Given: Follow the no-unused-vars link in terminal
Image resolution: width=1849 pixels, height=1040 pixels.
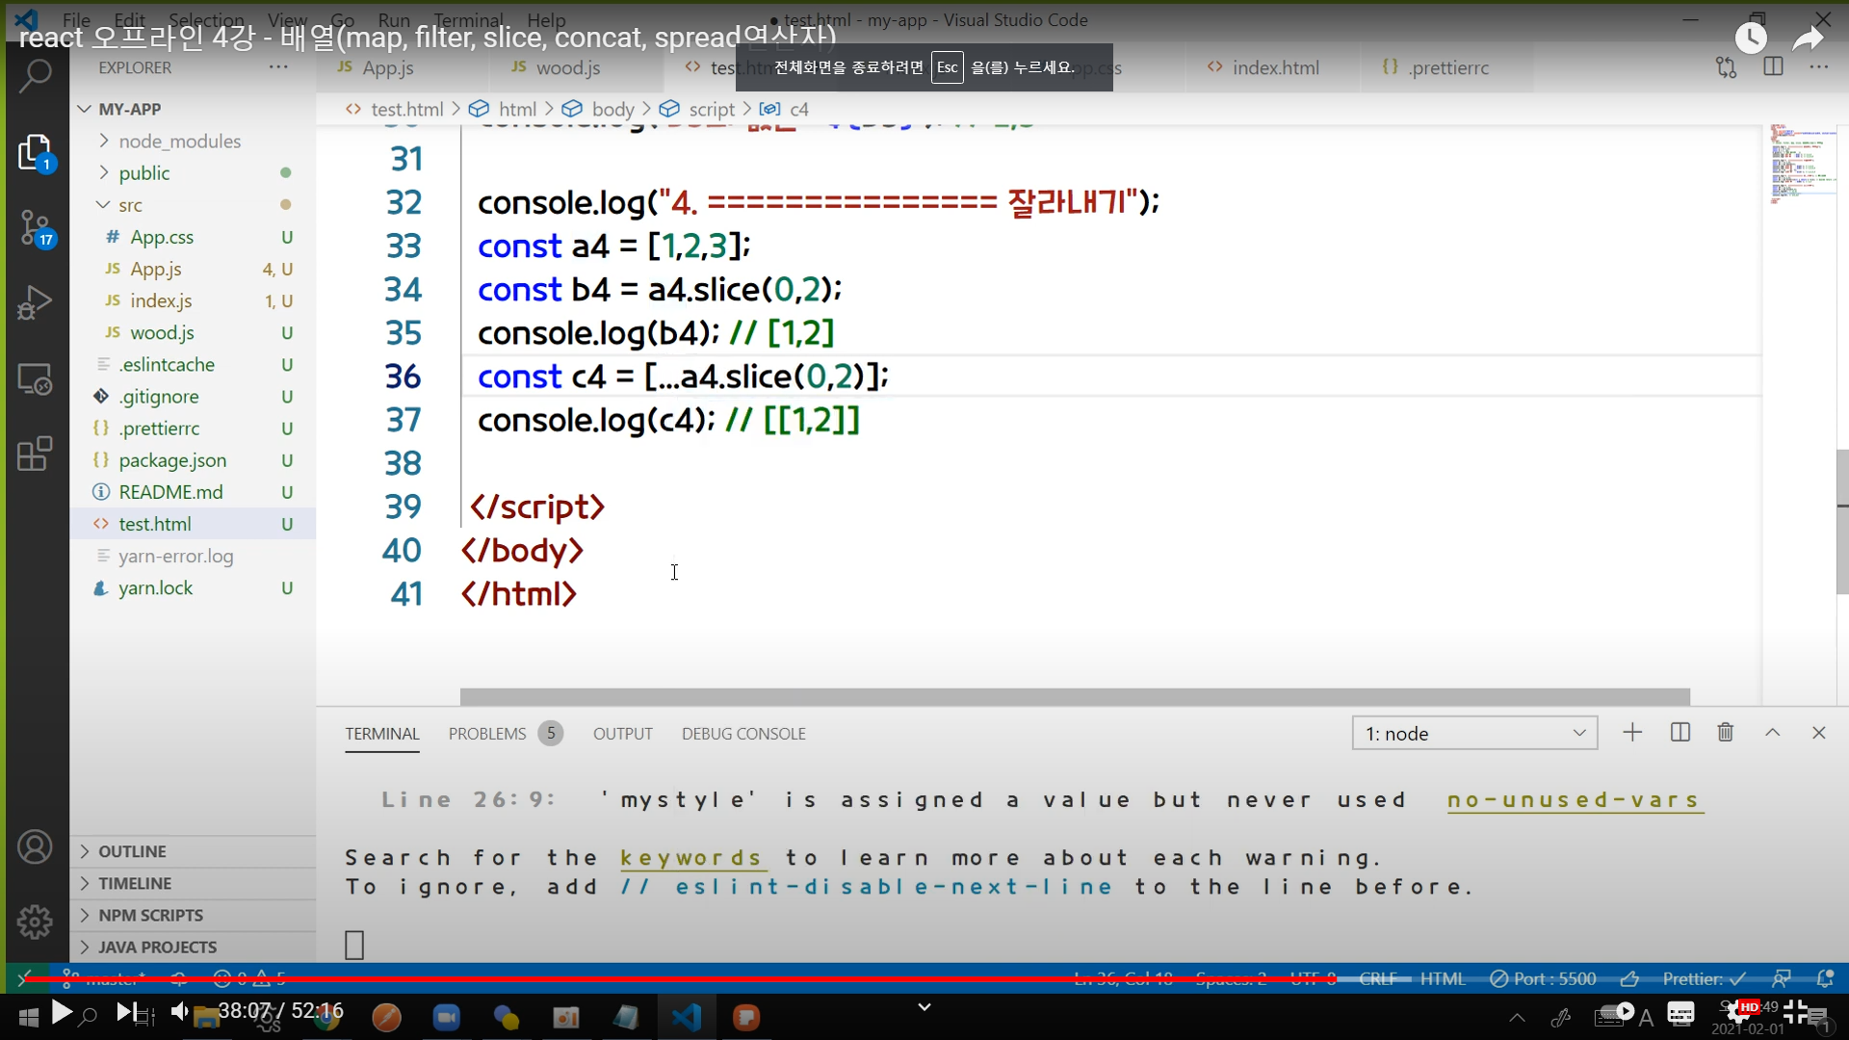Looking at the screenshot, I should pos(1576,799).
